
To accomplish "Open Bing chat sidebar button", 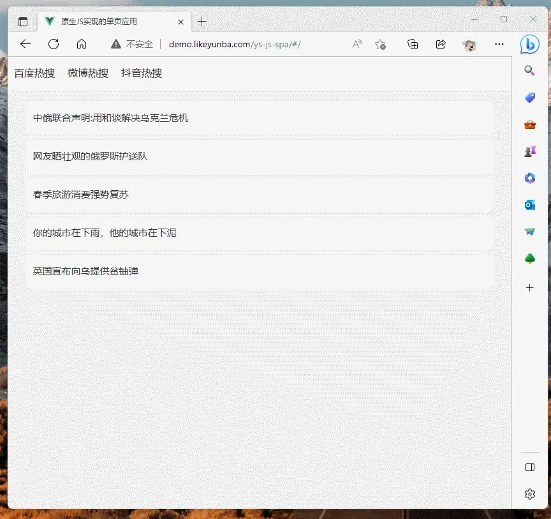I will click(x=529, y=45).
